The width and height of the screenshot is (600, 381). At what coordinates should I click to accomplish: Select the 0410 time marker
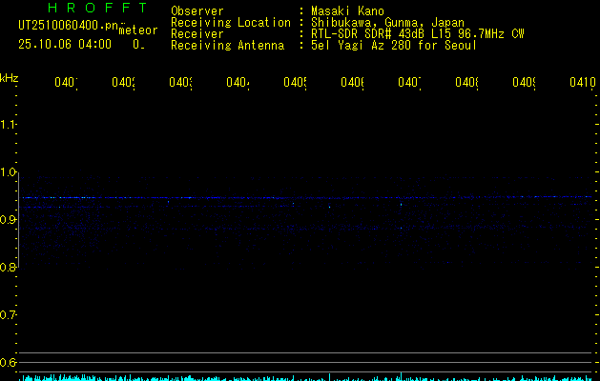[x=582, y=83]
